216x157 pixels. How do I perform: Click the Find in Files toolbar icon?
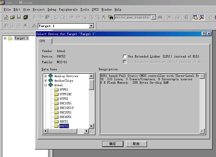(x=111, y=17)
